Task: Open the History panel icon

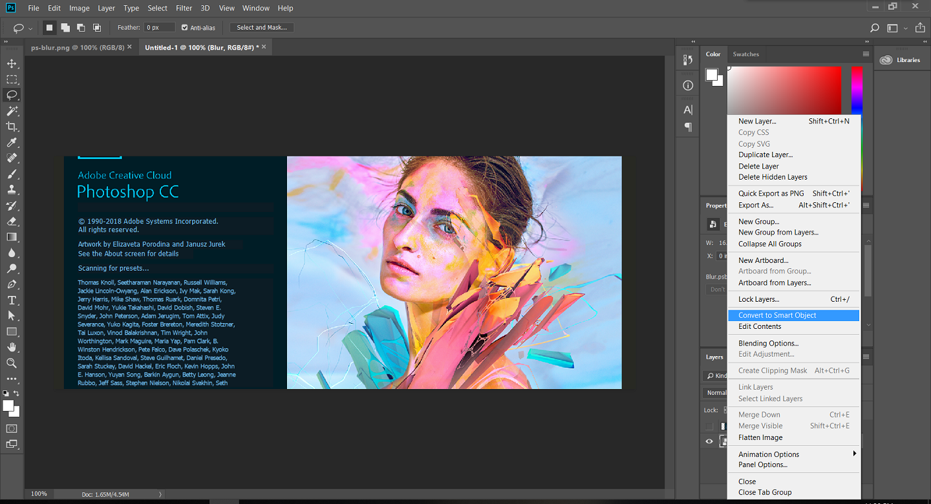Action: pyautogui.click(x=688, y=60)
